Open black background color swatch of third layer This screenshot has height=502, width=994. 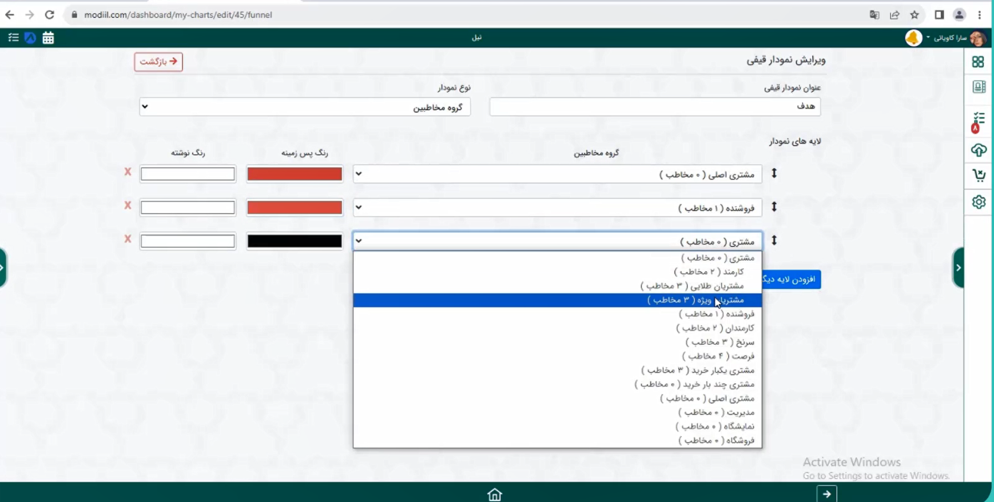[295, 241]
